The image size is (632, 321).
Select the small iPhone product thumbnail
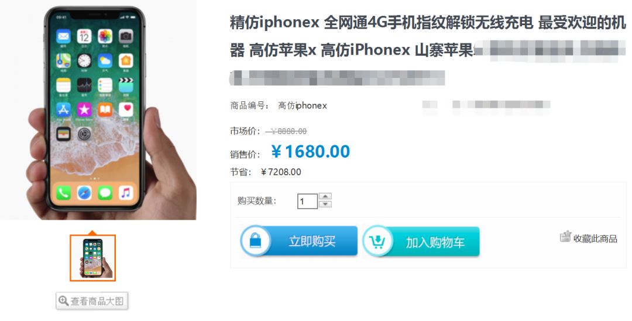point(92,258)
